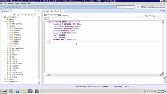Open the Help menu
The width and height of the screenshot is (167, 94).
click(x=29, y=3)
